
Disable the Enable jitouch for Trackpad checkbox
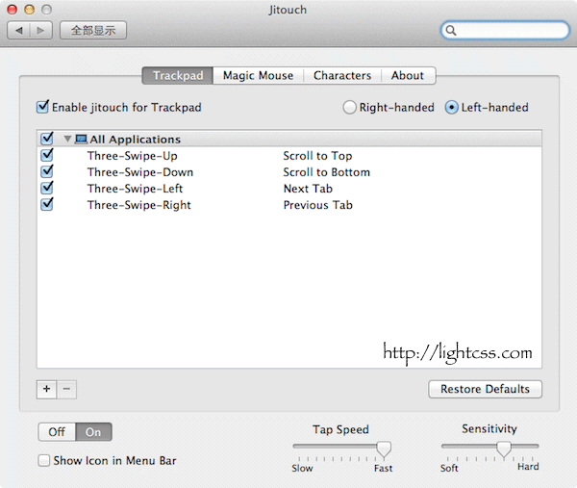click(x=42, y=108)
